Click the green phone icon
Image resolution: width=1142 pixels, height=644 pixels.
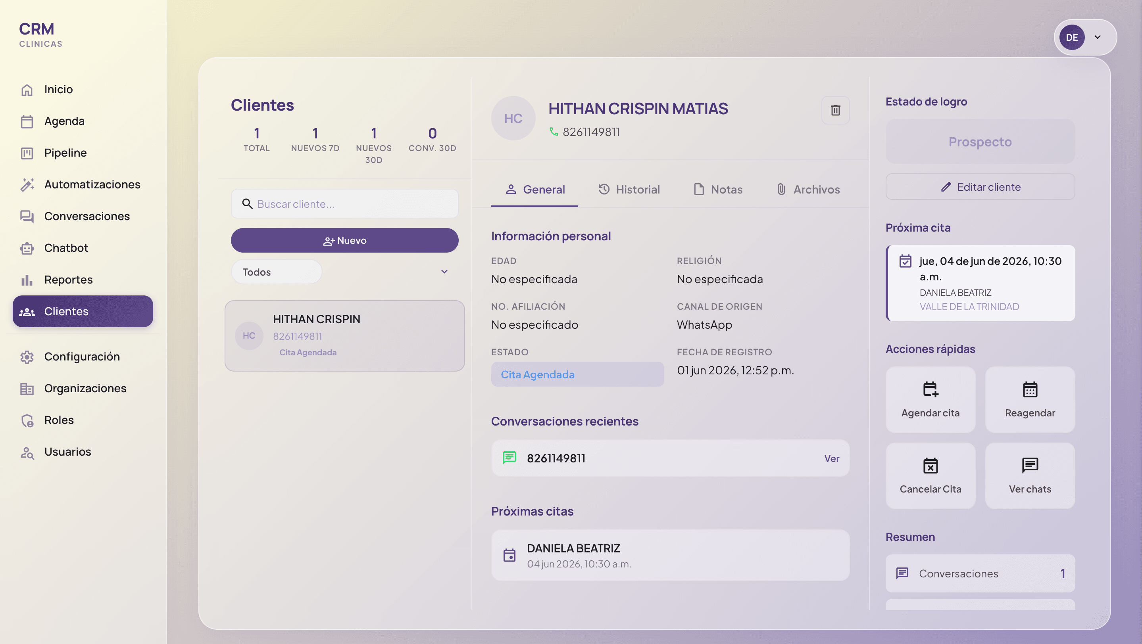554,132
